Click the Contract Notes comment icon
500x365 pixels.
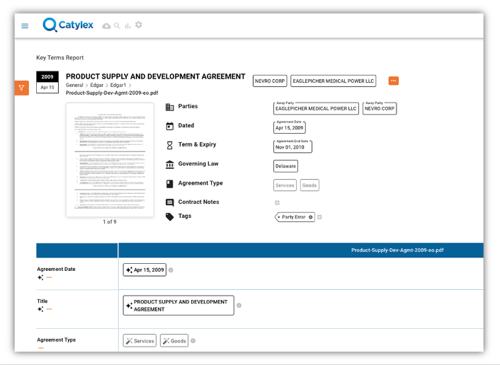(x=170, y=202)
